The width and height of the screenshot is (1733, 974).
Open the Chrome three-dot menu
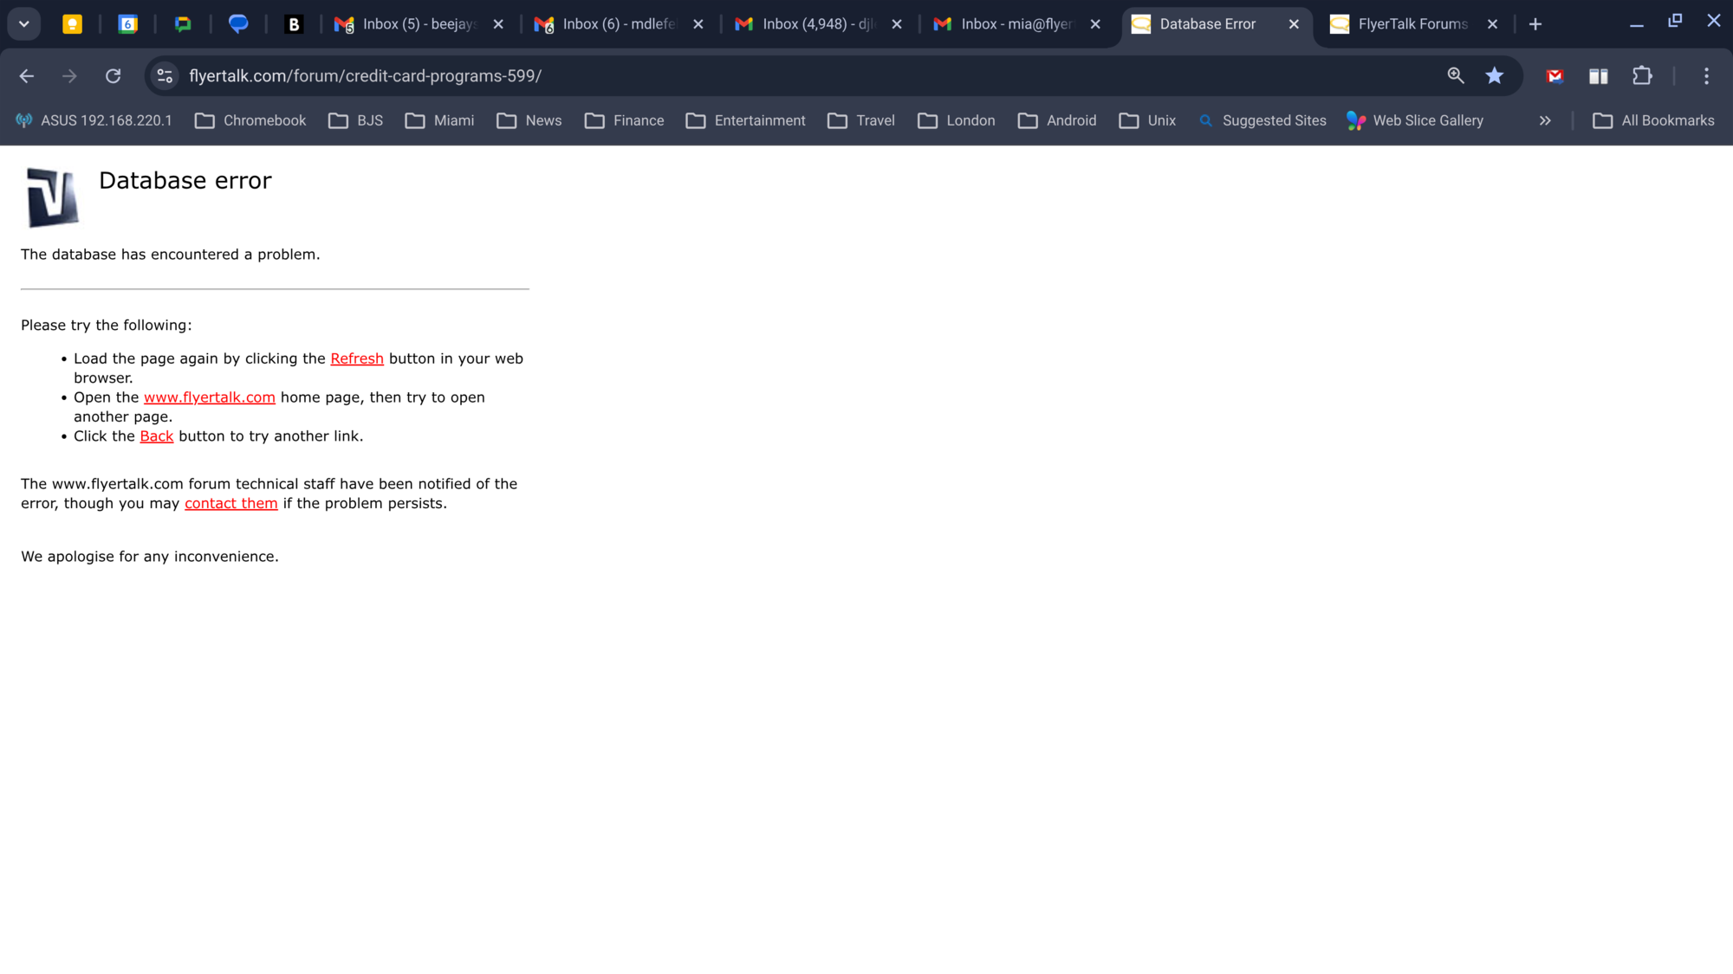[x=1706, y=76]
